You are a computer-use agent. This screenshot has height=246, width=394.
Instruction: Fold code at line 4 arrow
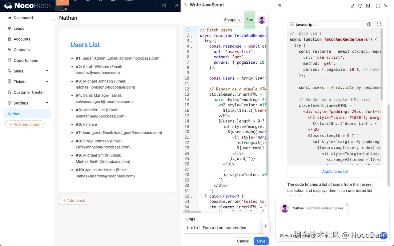pyautogui.click(x=191, y=47)
